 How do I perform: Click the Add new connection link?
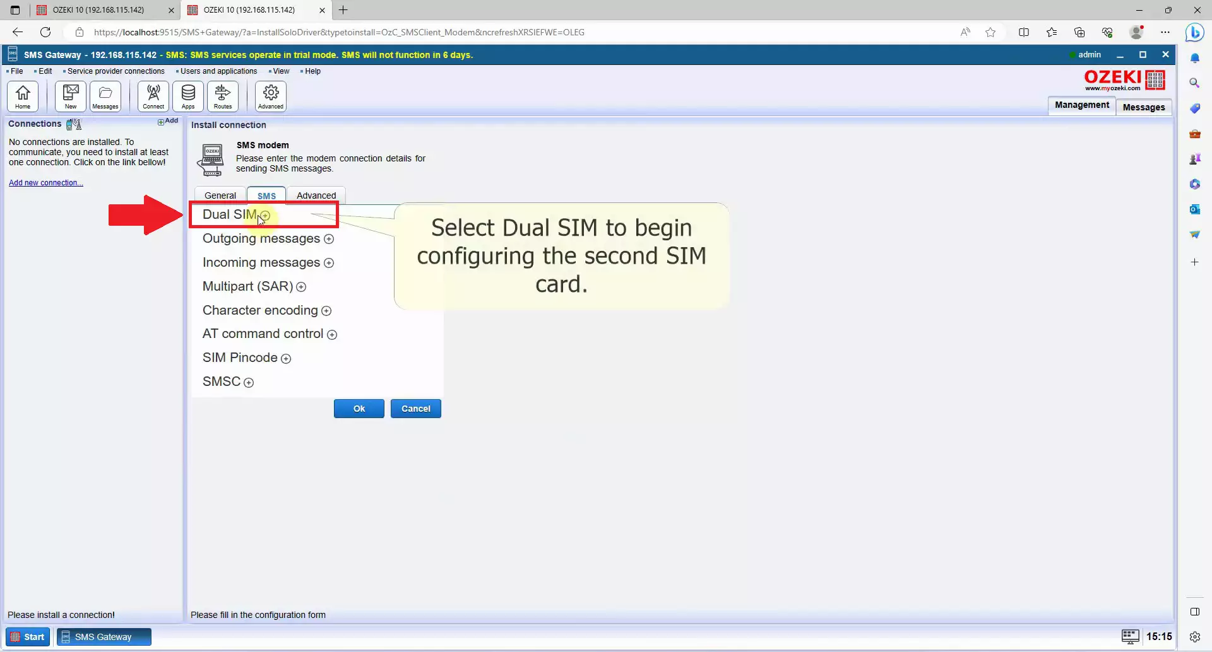[45, 183]
